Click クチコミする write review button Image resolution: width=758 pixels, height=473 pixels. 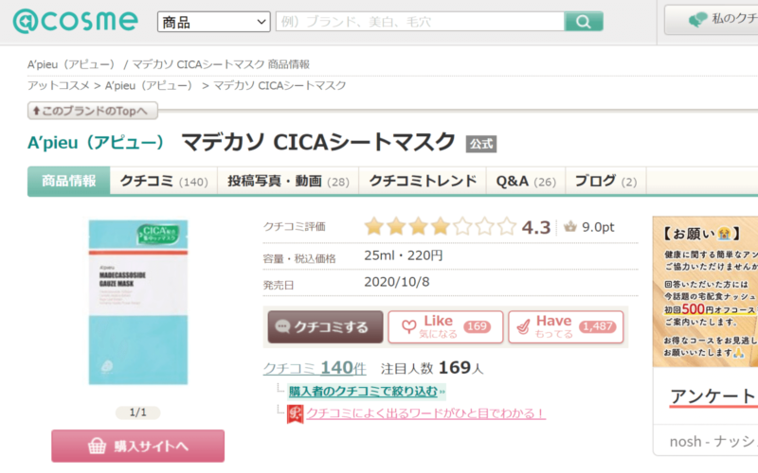(x=325, y=326)
